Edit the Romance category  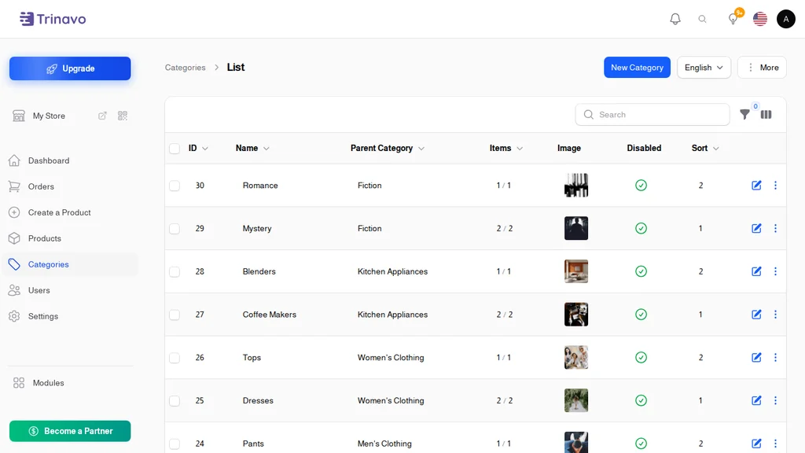pyautogui.click(x=756, y=186)
